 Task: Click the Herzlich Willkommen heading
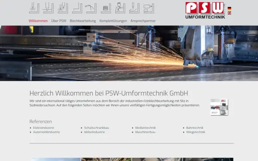(109, 93)
